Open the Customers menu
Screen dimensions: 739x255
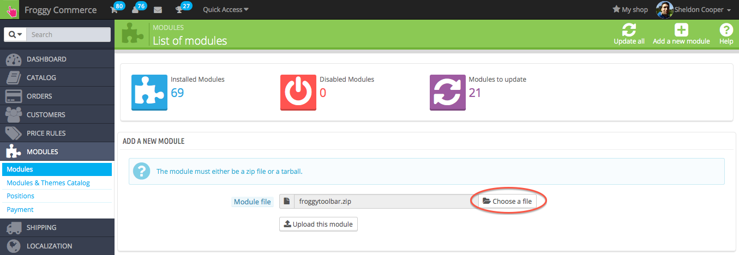tap(57, 114)
